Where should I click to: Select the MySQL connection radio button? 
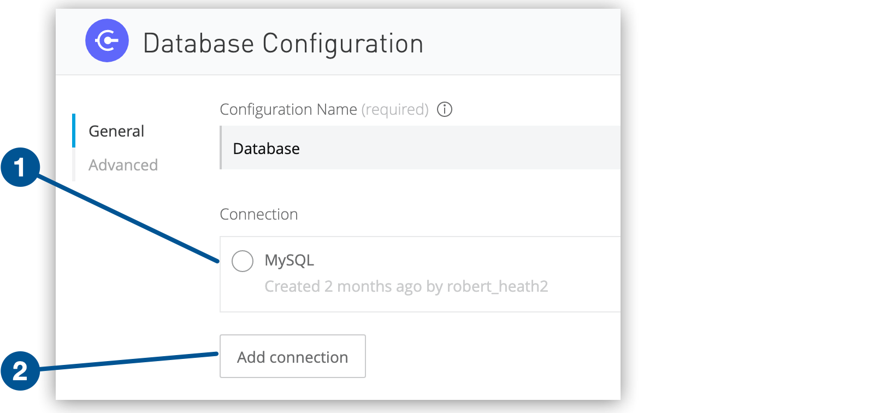[x=243, y=261]
